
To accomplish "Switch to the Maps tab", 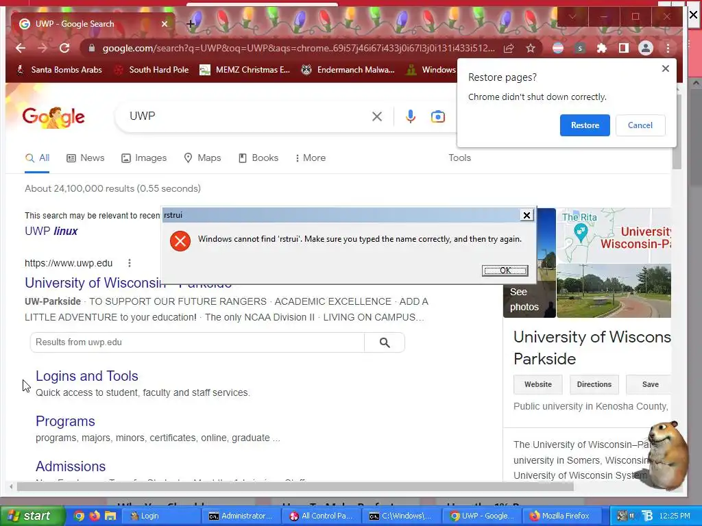I will [202, 158].
